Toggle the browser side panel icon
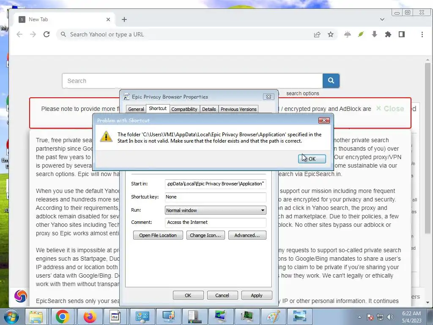This screenshot has height=325, width=433. point(402,34)
